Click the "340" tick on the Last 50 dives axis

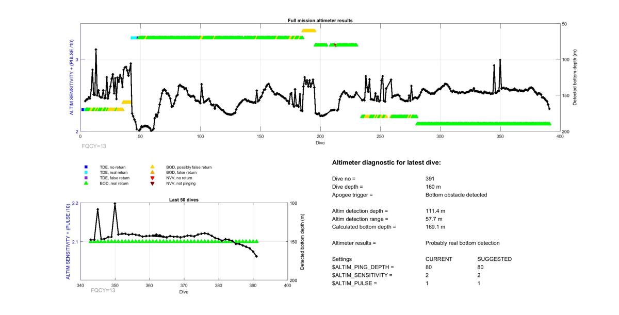80,286
